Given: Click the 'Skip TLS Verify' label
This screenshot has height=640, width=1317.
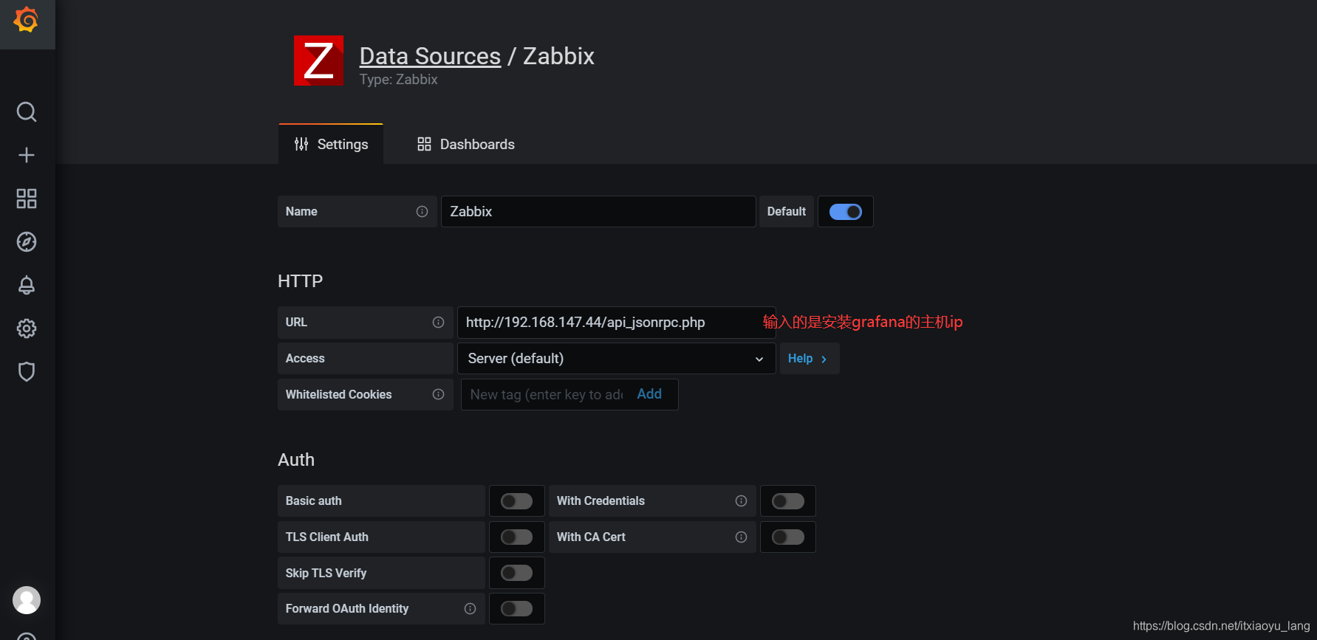Looking at the screenshot, I should [x=326, y=574].
